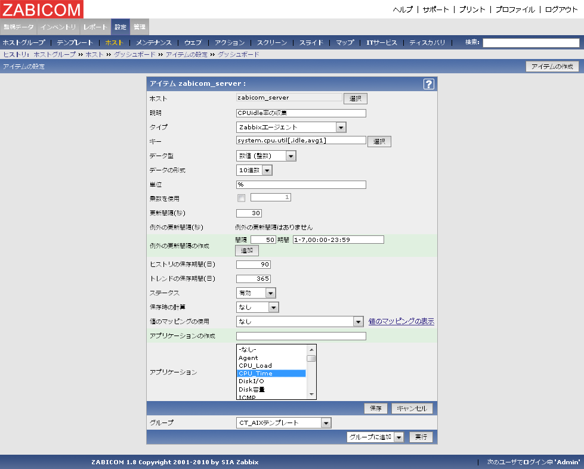
Task: Open the 保存時の計算 dropdown
Action: click(258, 307)
